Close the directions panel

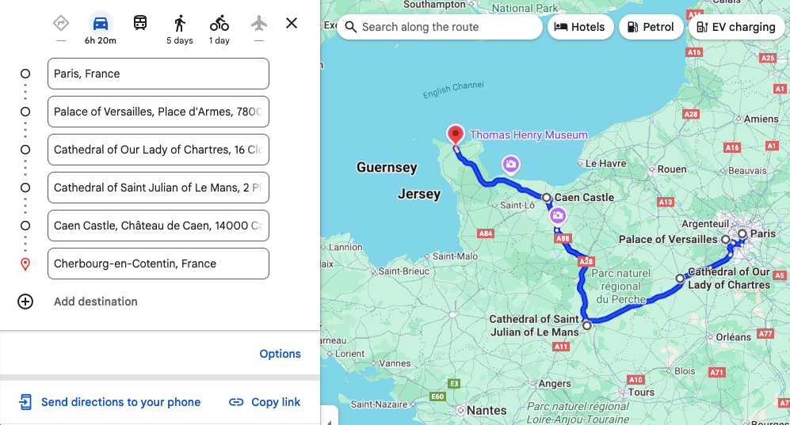point(292,23)
